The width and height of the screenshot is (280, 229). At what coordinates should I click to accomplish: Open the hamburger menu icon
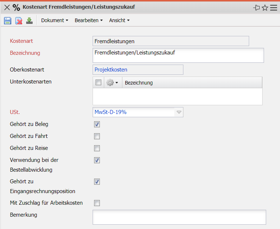tap(273, 8)
